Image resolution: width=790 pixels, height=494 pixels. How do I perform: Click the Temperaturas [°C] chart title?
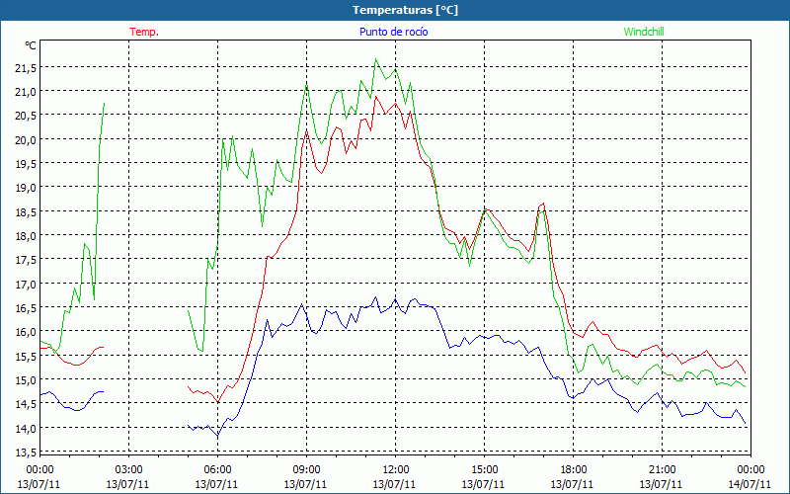pos(405,10)
